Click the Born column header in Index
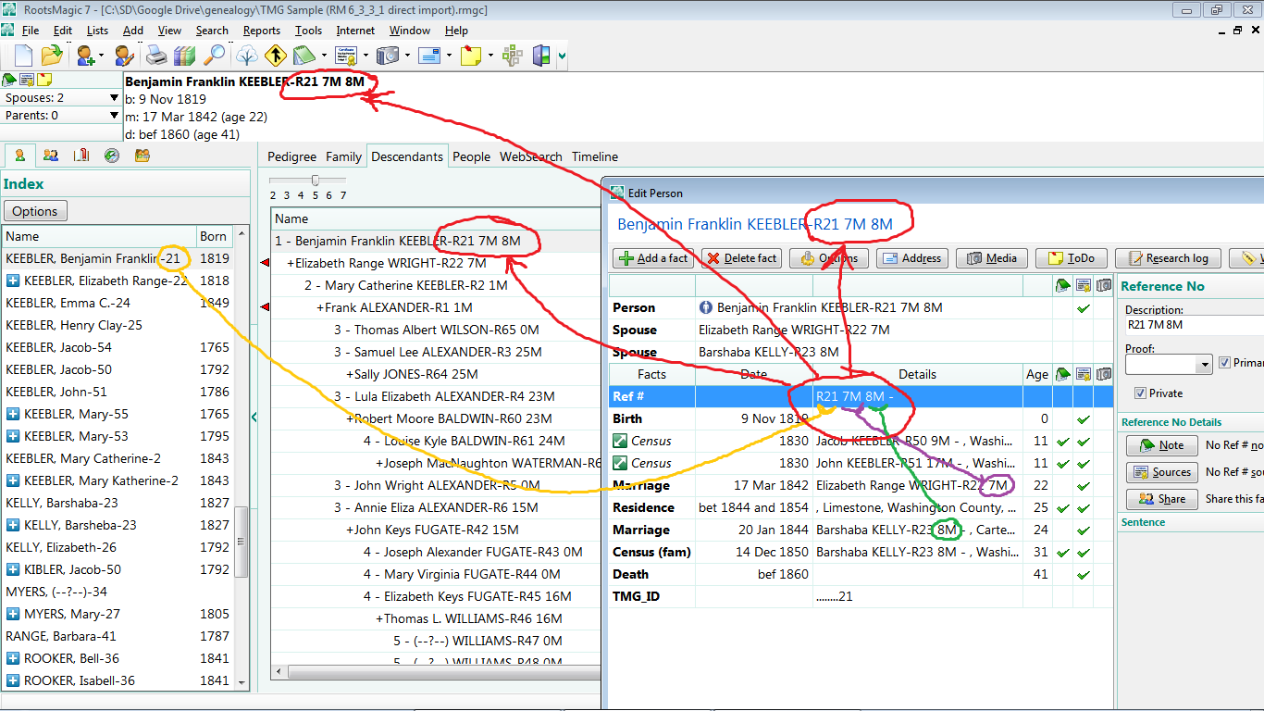Viewport: 1264px width, 711px height. [214, 236]
